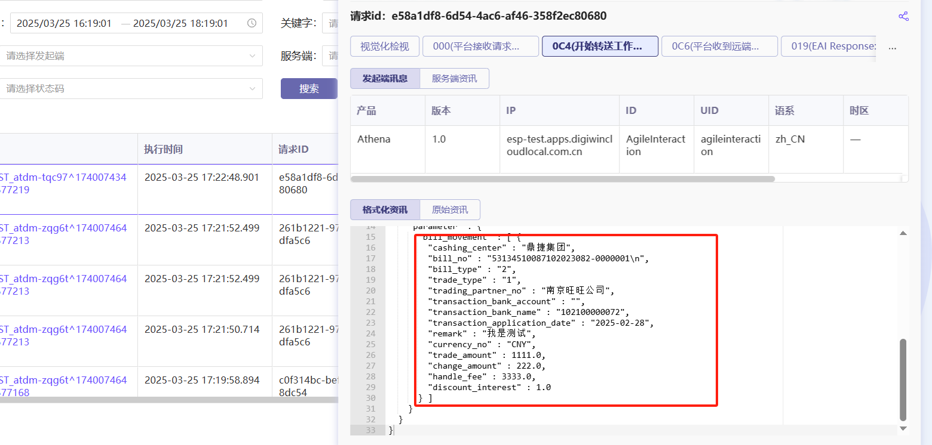This screenshot has width=932, height=445.
Task: Click execution time 2025-03-25 17:22:48.901
Action: point(202,178)
